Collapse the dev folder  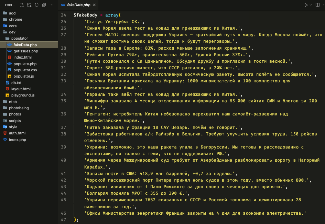29,32
